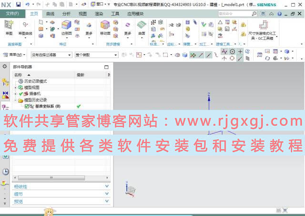Open the 没有选择过滤器 selection filter dropdown

point(51,55)
